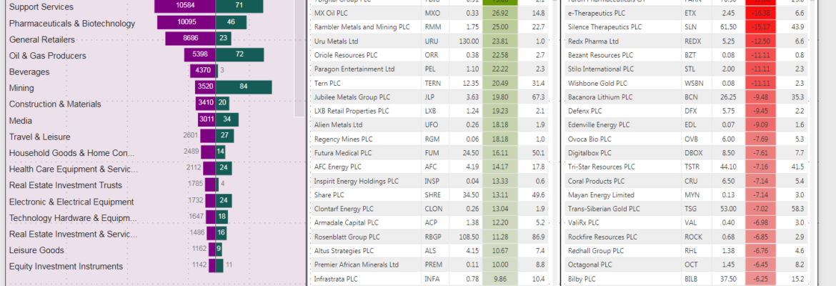Select the Futura Medical PLC entry

point(342,153)
